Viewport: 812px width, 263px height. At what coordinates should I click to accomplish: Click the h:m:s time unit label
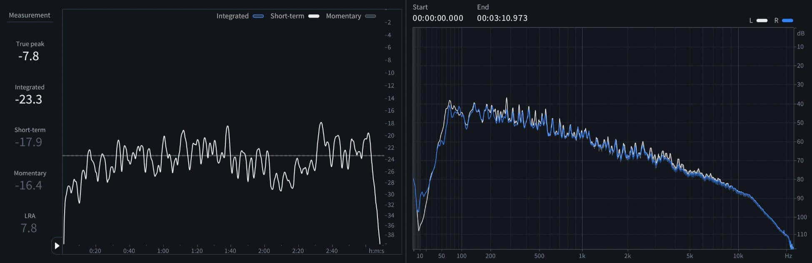coord(377,251)
